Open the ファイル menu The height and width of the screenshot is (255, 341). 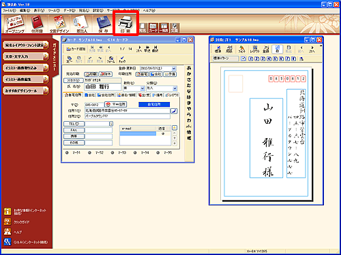point(10,11)
